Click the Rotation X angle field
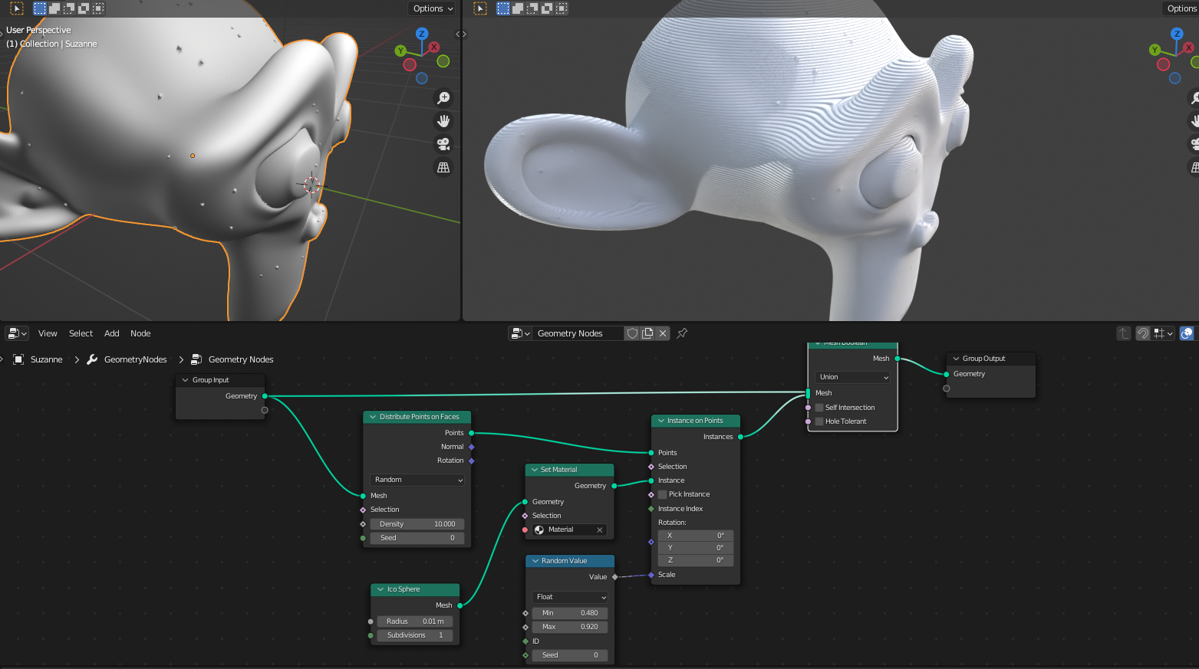This screenshot has height=669, width=1199. pos(696,536)
